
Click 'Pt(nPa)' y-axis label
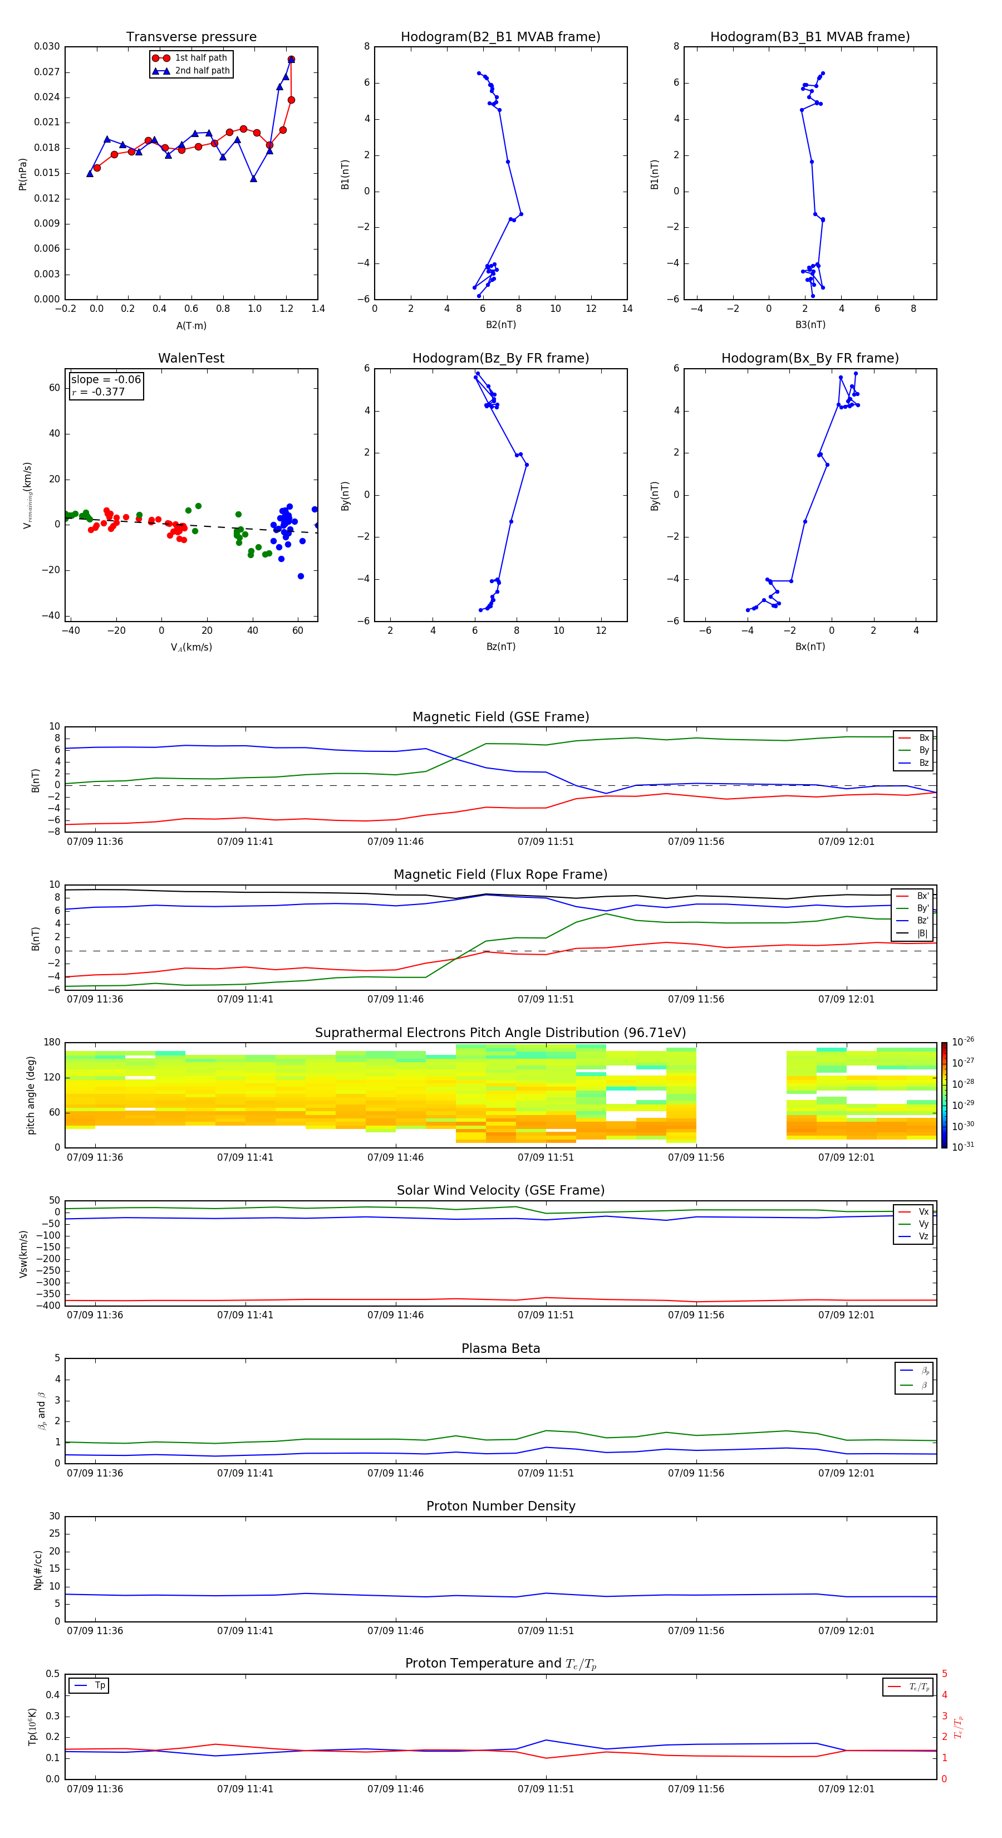click(x=22, y=174)
